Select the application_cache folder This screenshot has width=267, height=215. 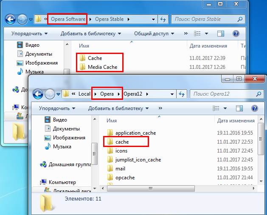coord(135,133)
